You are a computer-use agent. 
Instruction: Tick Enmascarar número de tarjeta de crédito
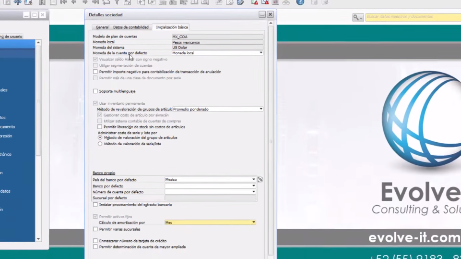[95, 241]
